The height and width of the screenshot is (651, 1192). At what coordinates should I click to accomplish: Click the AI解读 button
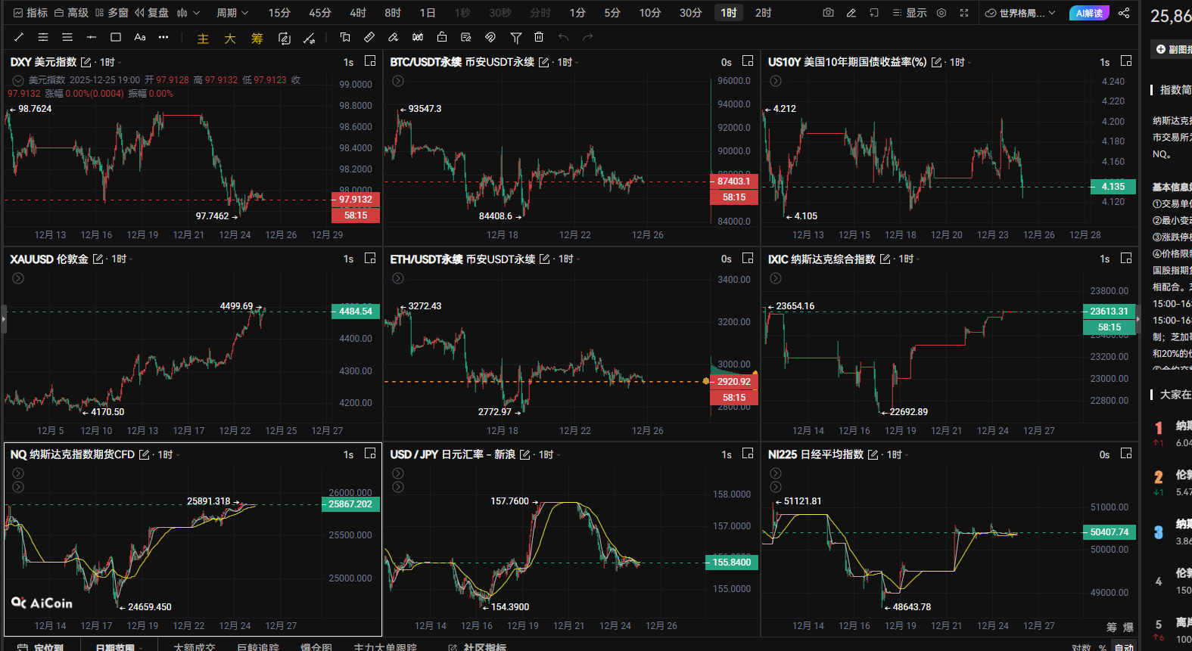[x=1089, y=13]
